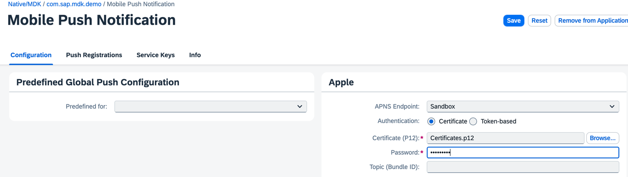Switch to the Configuration tab
The height and width of the screenshot is (177, 628).
pos(31,55)
